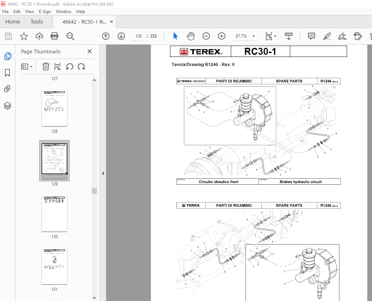The width and height of the screenshot is (372, 301).
Task: Open thumbnail options dropdown menu
Action: pyautogui.click(x=27, y=67)
